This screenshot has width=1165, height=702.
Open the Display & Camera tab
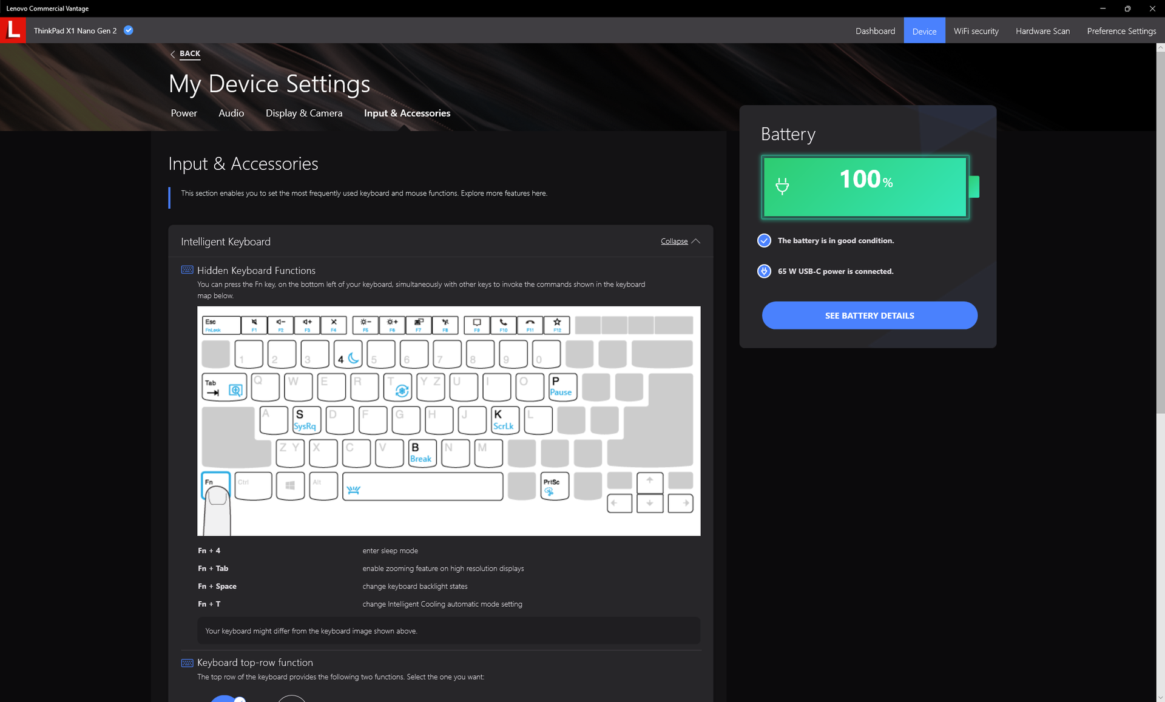pos(303,113)
